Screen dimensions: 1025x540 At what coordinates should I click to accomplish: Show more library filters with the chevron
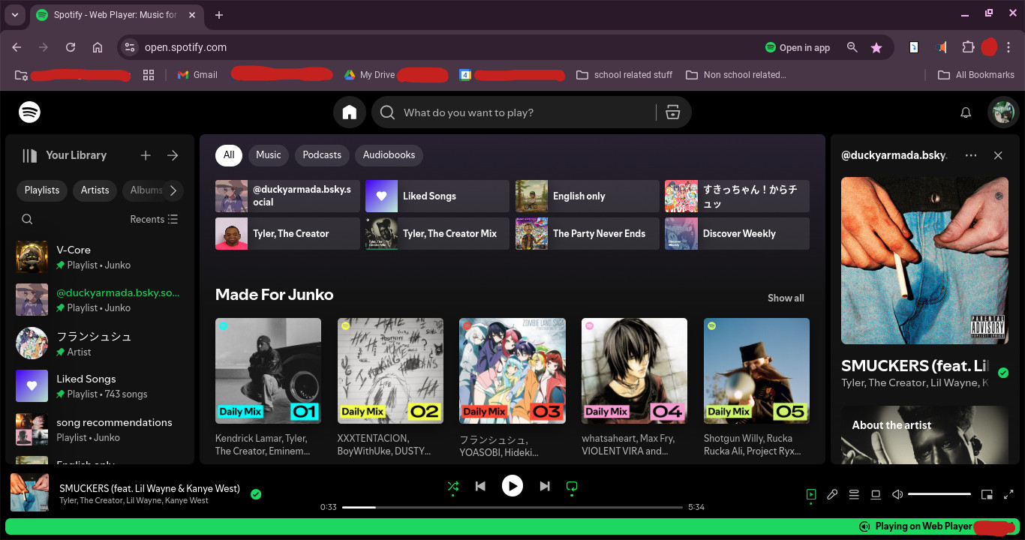click(173, 190)
